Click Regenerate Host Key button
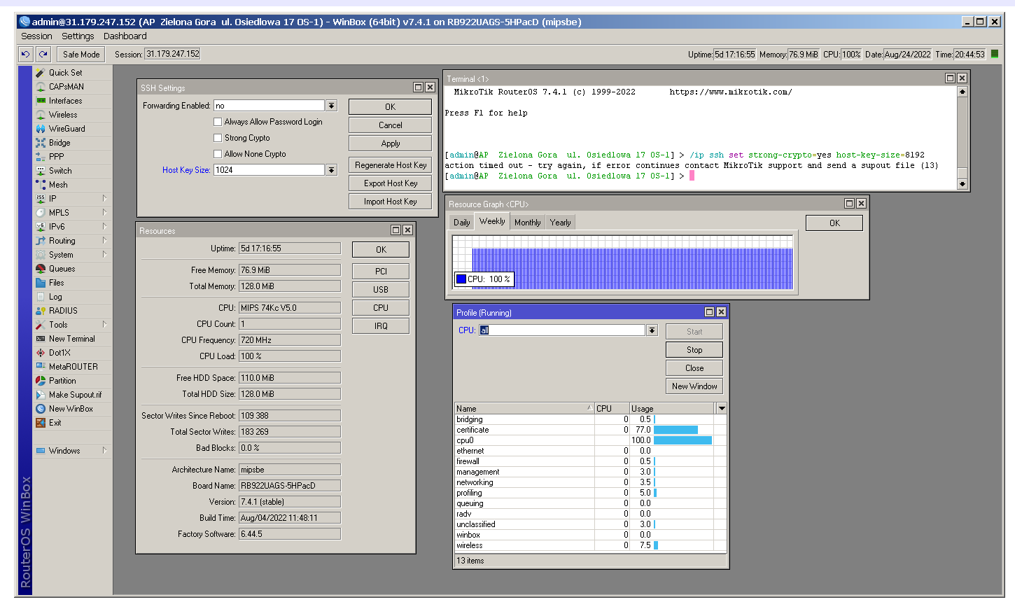The image size is (1015, 609). pyautogui.click(x=390, y=165)
